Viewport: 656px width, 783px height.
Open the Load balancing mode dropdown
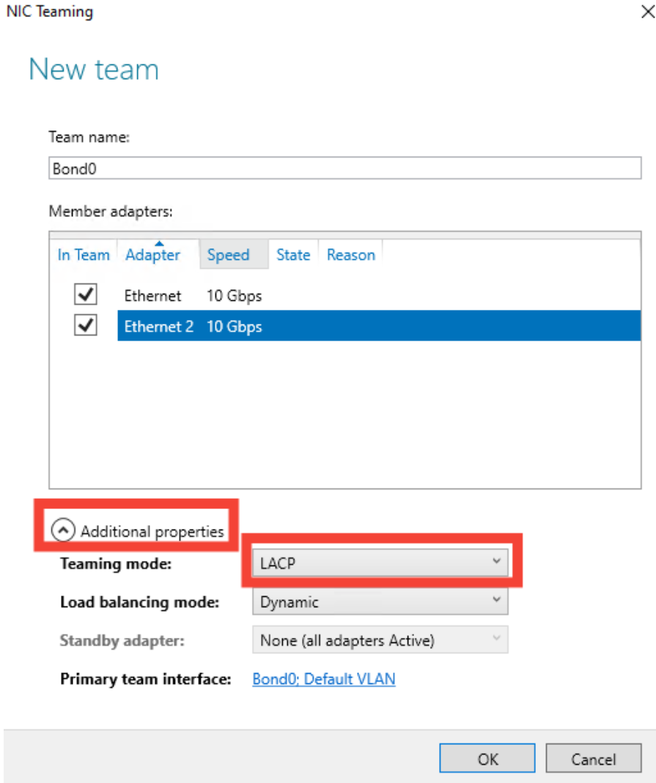pyautogui.click(x=380, y=602)
